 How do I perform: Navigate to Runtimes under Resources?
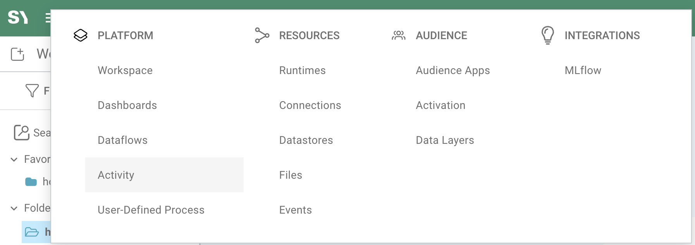point(302,70)
